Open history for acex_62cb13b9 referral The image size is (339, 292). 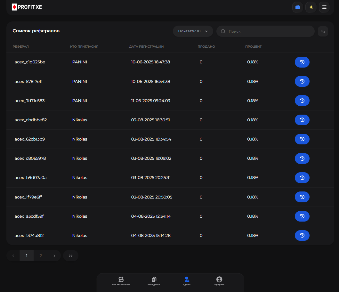[x=302, y=139]
